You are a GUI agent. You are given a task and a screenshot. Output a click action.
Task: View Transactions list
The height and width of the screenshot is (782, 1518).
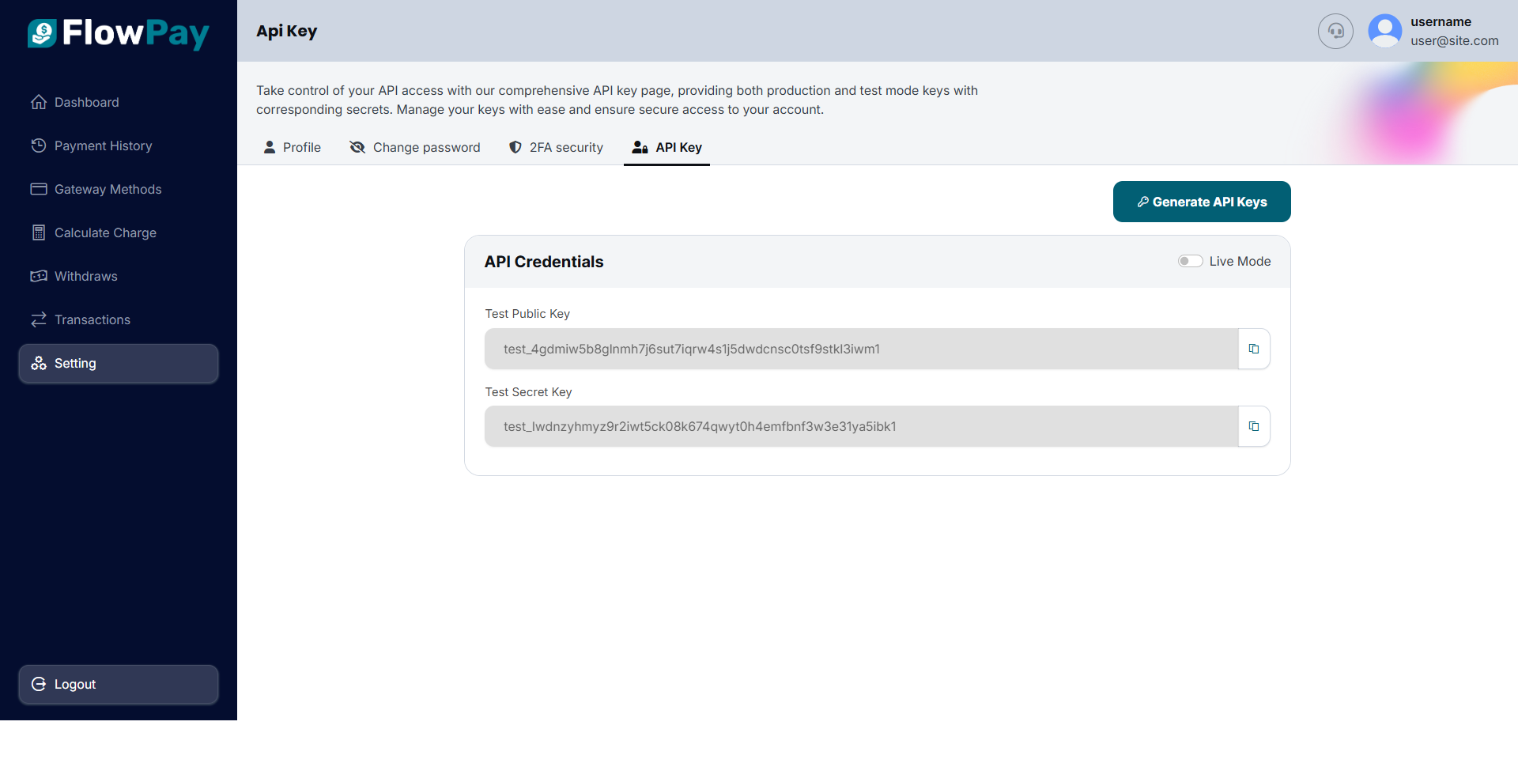(92, 320)
